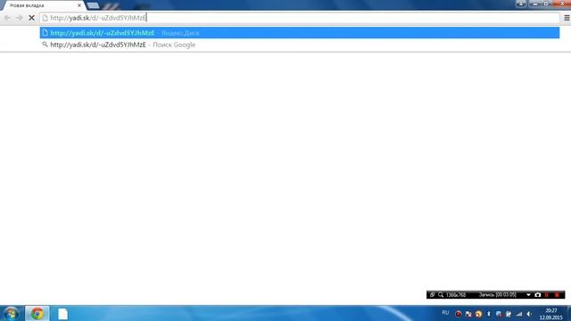Image resolution: width=571 pixels, height=321 pixels.
Task: Close the Новая вкладка tab
Action: 79,5
